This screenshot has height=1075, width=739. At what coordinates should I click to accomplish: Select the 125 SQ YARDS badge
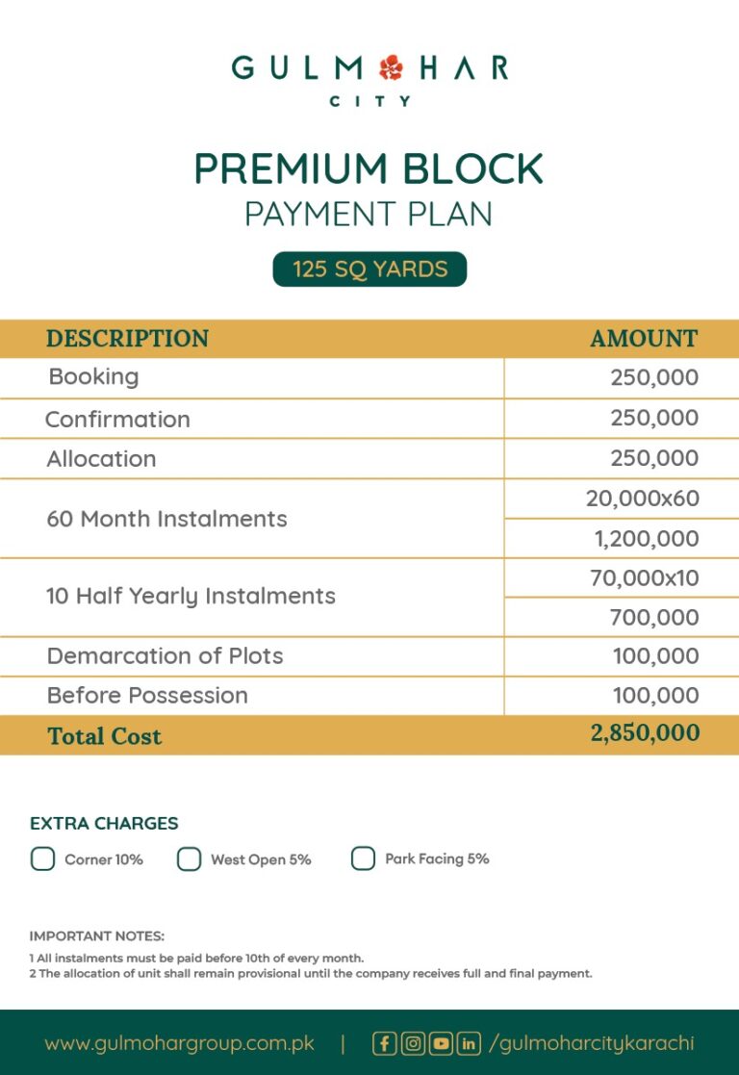[x=369, y=269]
